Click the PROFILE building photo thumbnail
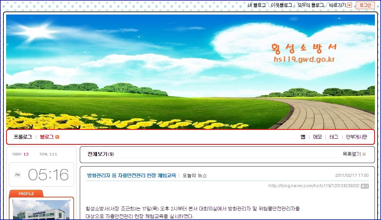381x220 pixels. click(41, 210)
